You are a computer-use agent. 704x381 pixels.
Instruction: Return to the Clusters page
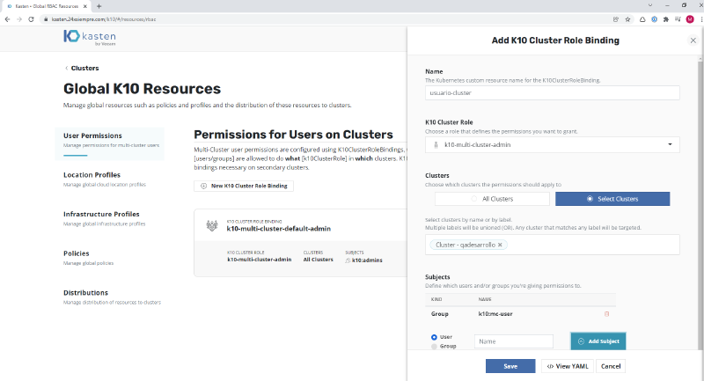[x=84, y=69]
